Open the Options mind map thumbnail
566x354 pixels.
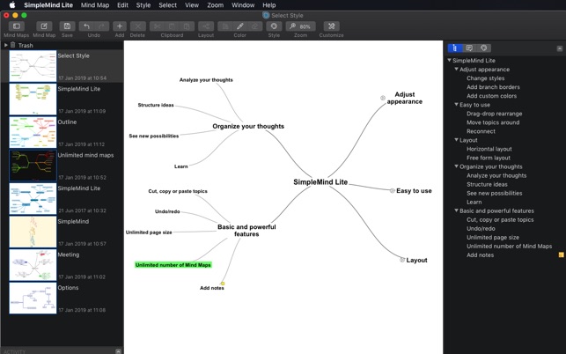pos(33,298)
